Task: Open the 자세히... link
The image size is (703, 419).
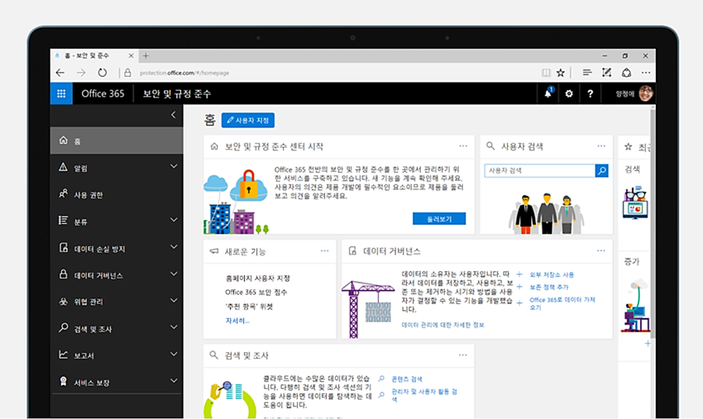Action: pyautogui.click(x=237, y=320)
